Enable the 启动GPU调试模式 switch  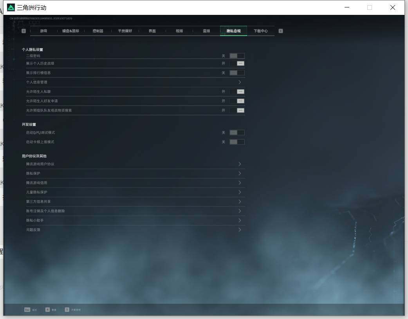pos(237,133)
